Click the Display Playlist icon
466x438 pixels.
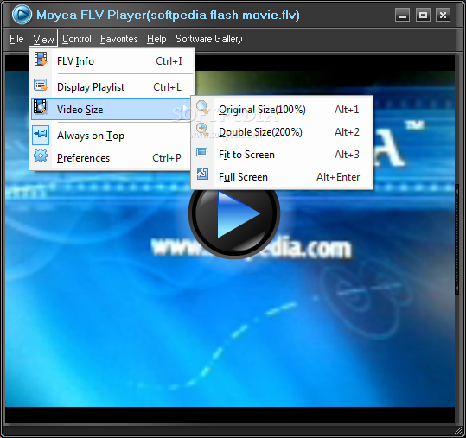click(41, 85)
